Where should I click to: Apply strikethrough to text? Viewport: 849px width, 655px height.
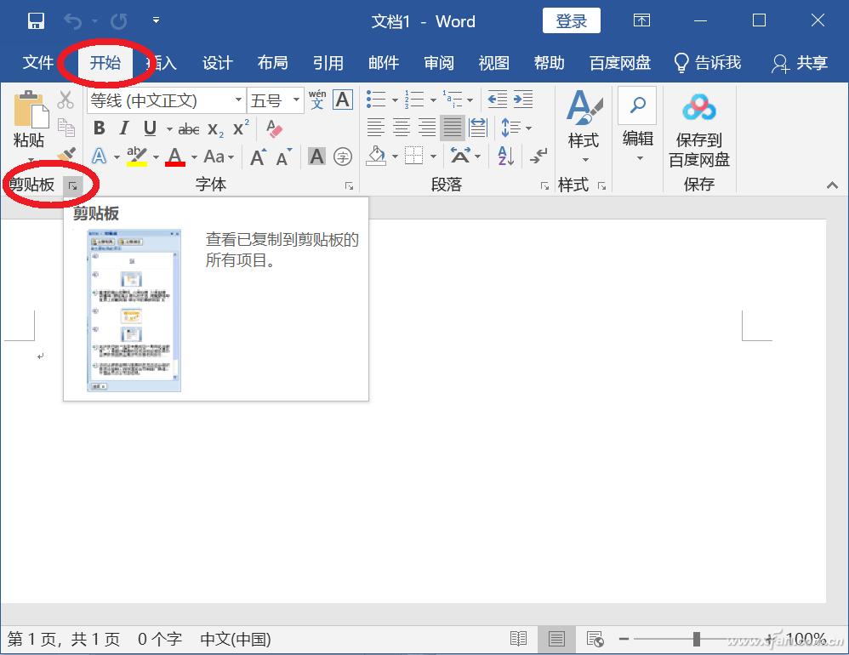pyautogui.click(x=188, y=128)
